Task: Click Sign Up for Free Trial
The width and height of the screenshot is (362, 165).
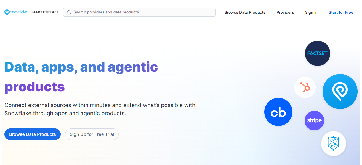Action: pyautogui.click(x=92, y=134)
